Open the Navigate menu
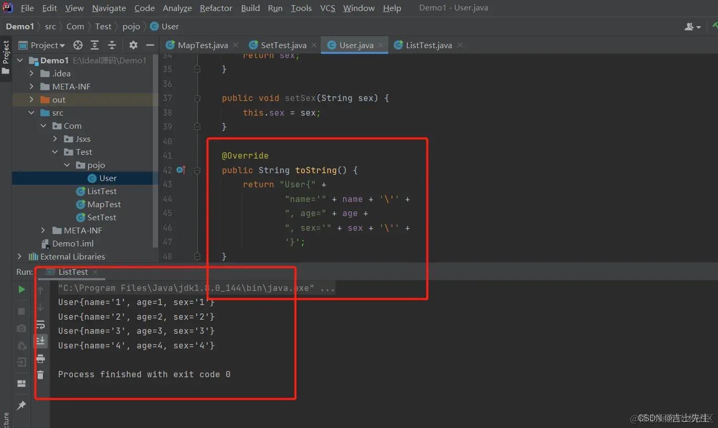Image resolution: width=718 pixels, height=428 pixels. click(109, 8)
